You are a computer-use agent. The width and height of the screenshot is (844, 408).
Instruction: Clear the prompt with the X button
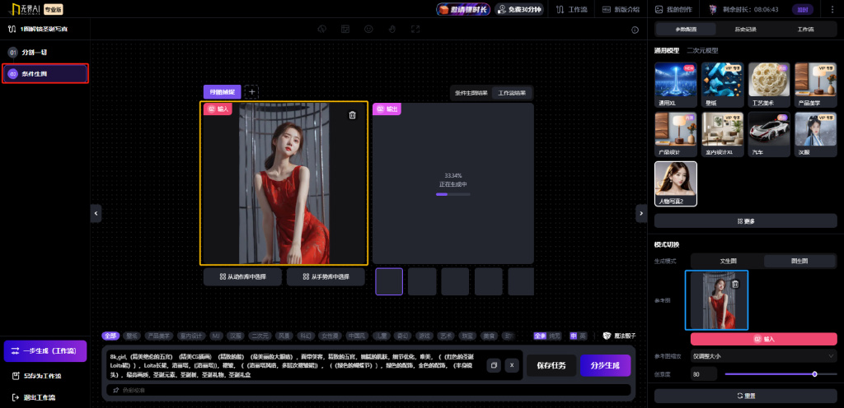point(512,365)
